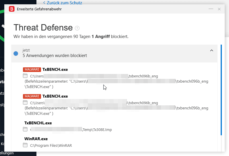Click the blue status dot next to jetzt
Screen dimensions: 229x156
[x=16, y=54]
